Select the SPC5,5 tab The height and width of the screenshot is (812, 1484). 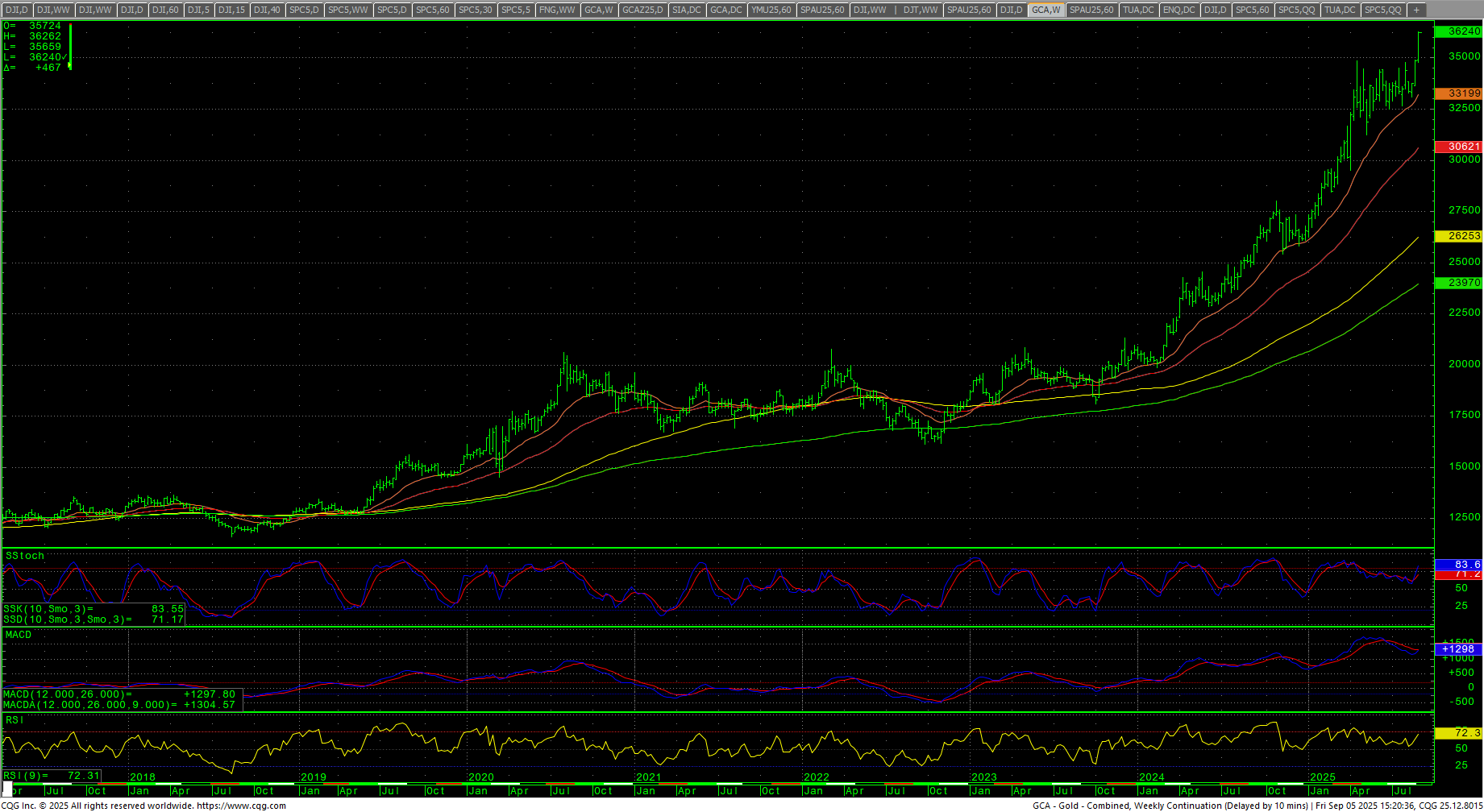(516, 10)
